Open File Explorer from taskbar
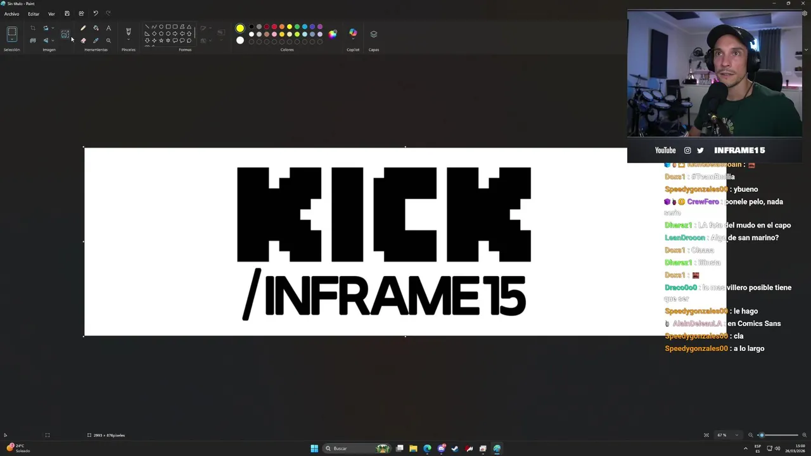The height and width of the screenshot is (456, 811). pyautogui.click(x=413, y=448)
